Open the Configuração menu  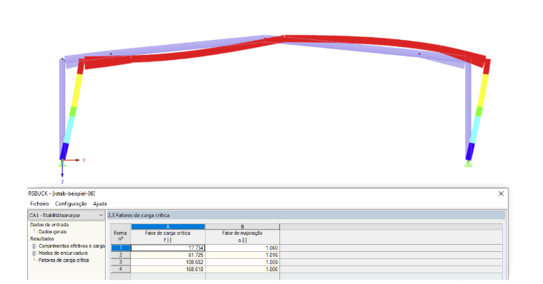click(x=71, y=204)
